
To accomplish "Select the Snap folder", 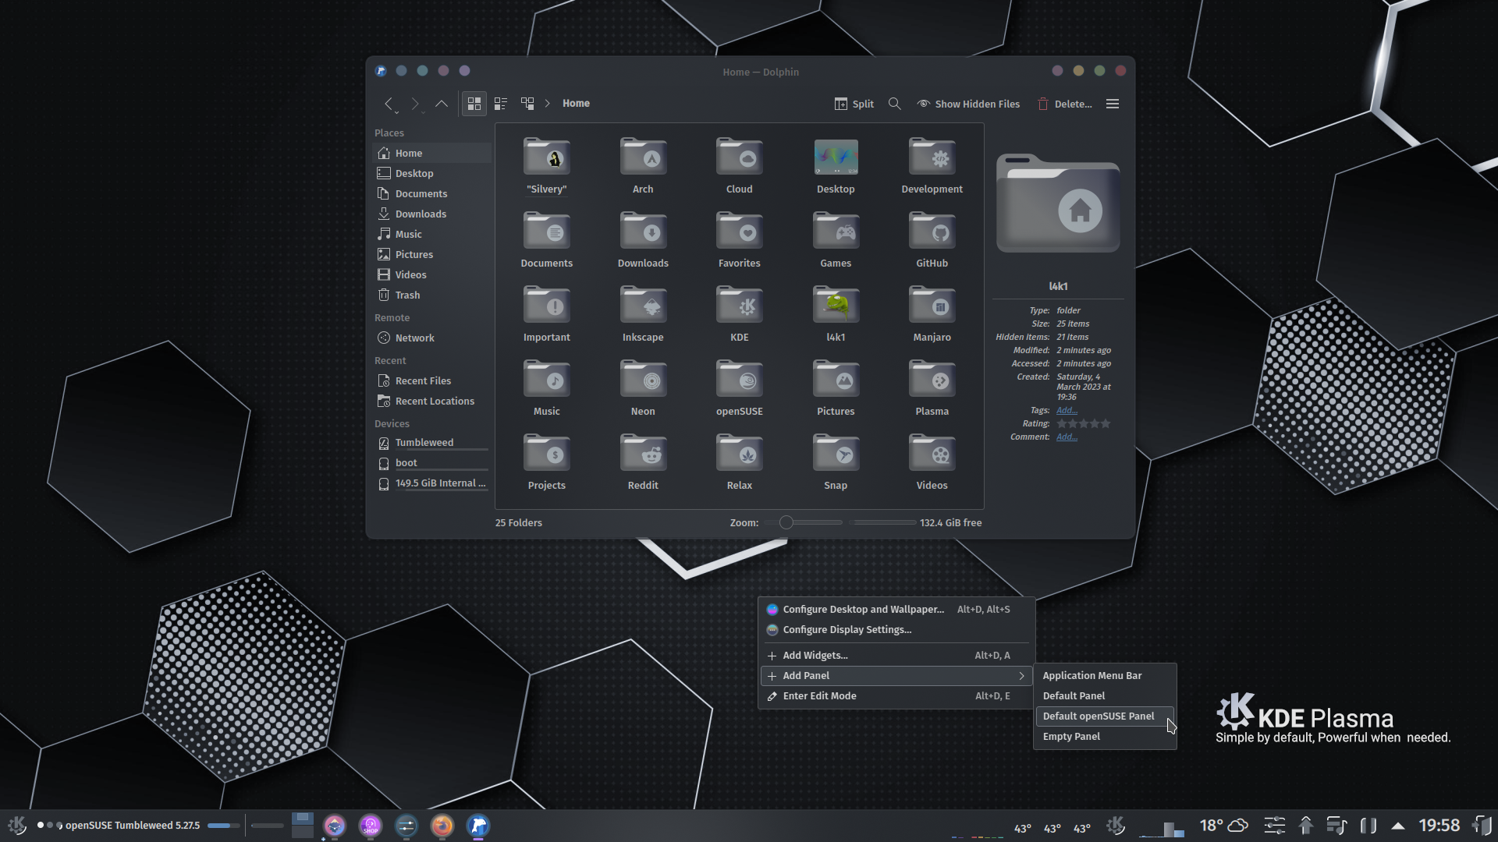I will 836,463.
